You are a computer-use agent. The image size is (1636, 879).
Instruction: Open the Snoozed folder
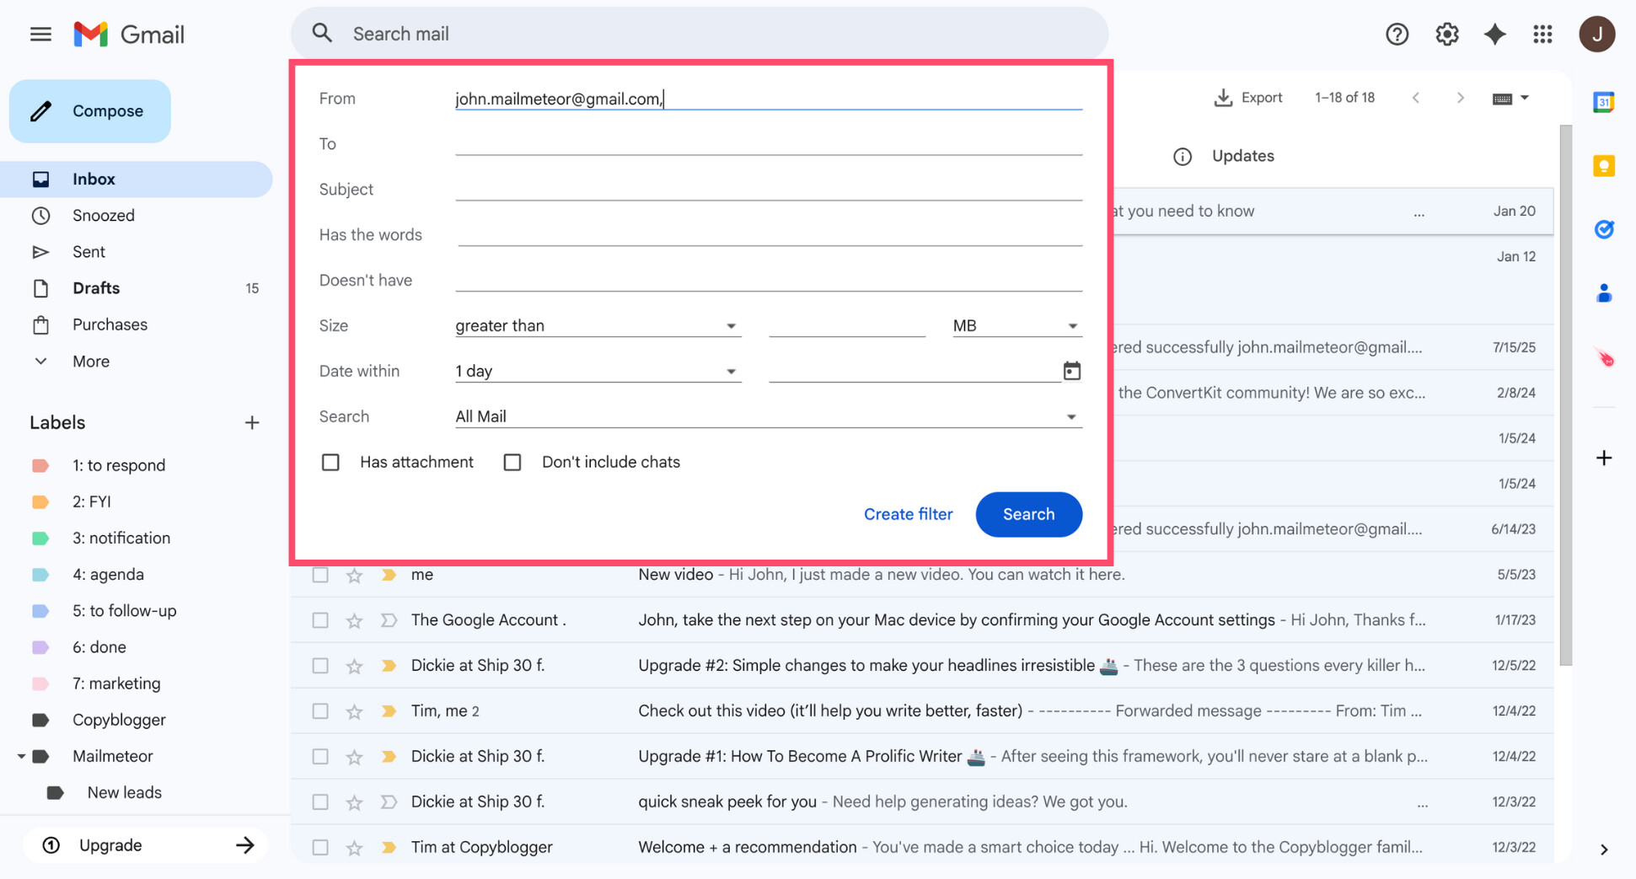(103, 215)
